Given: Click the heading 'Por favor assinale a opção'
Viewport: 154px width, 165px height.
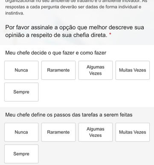Looking at the screenshot, I should [75, 27].
